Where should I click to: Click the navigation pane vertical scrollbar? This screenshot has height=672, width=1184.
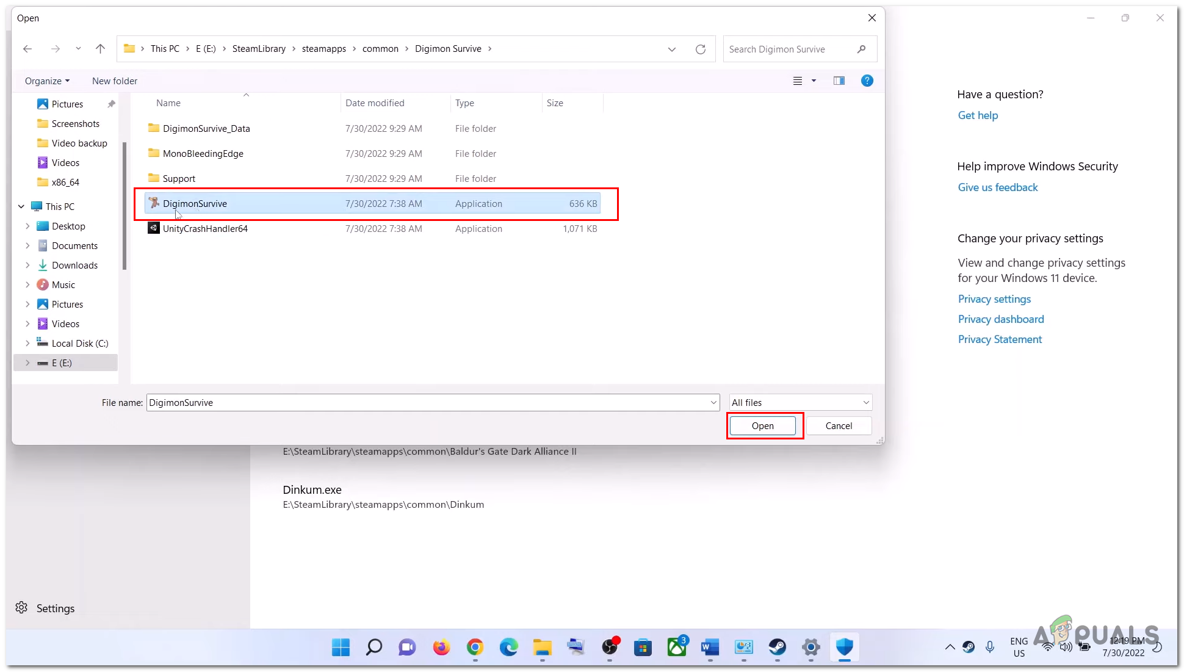(125, 204)
